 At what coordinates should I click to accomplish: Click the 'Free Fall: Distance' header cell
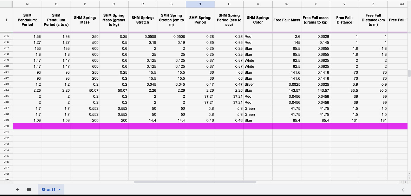pos(345,20)
